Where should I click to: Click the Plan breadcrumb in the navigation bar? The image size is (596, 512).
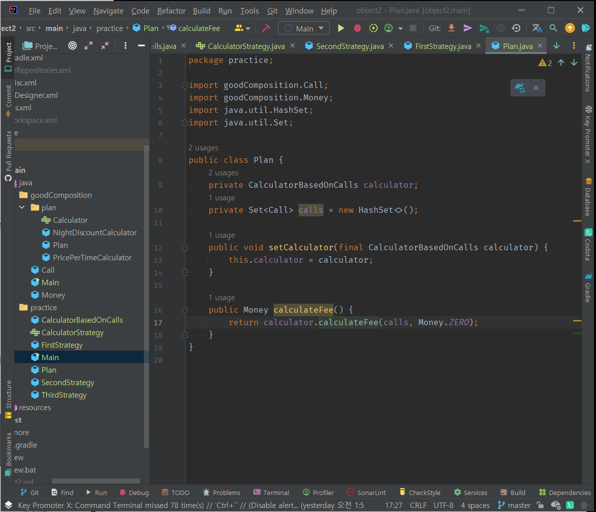[x=150, y=28]
